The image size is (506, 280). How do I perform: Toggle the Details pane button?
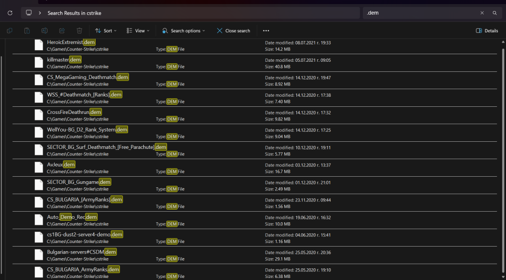coord(487,31)
